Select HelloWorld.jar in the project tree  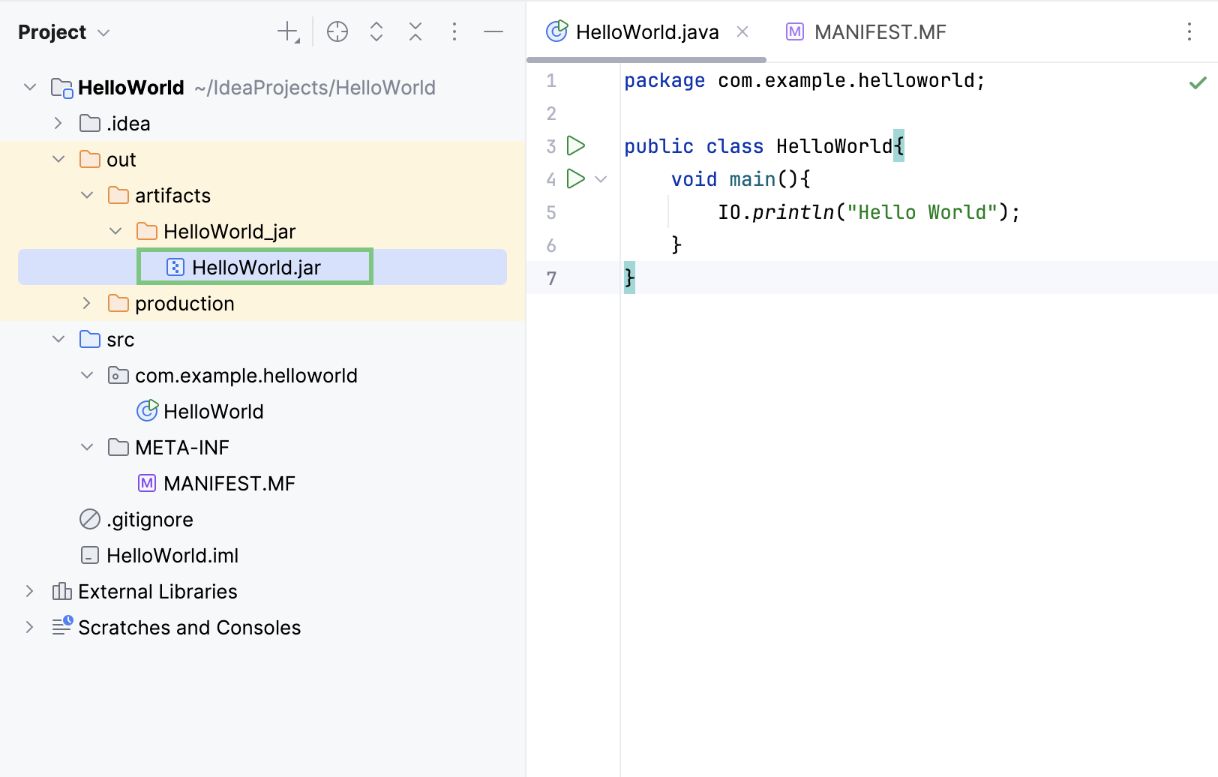pos(255,268)
